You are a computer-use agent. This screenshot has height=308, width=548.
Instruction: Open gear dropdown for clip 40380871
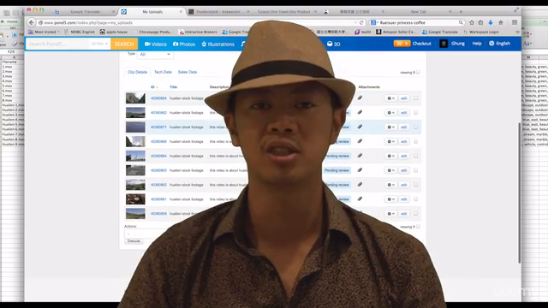coord(390,127)
